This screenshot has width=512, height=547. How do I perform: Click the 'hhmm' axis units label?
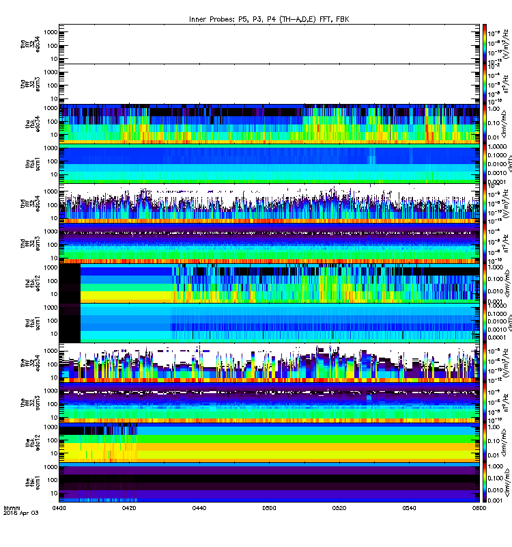(x=12, y=508)
